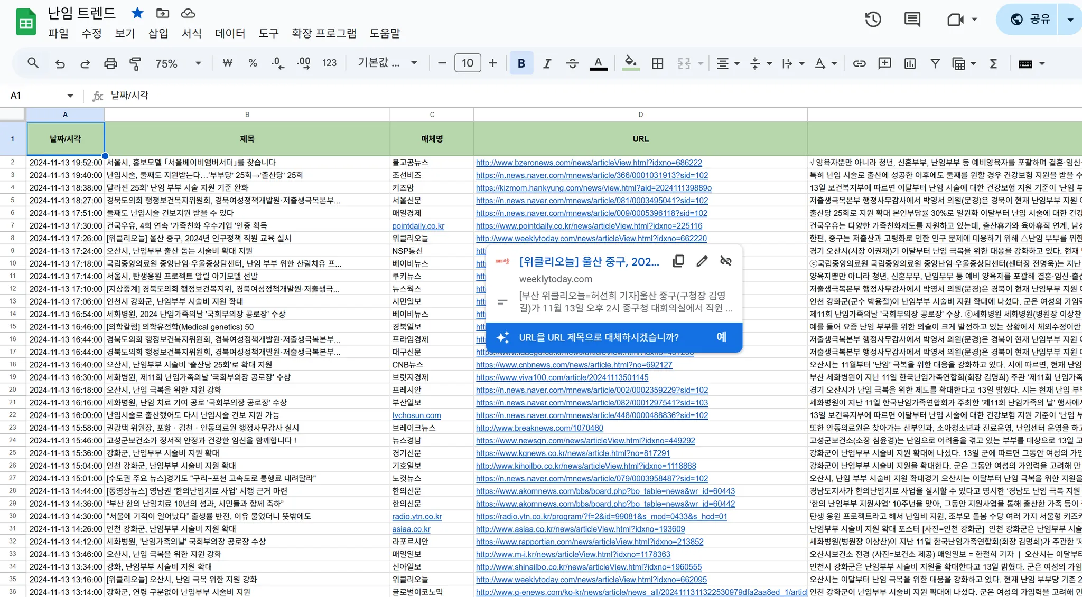The height and width of the screenshot is (597, 1082).
Task: Expand the A1 name box dropdown
Action: click(70, 96)
